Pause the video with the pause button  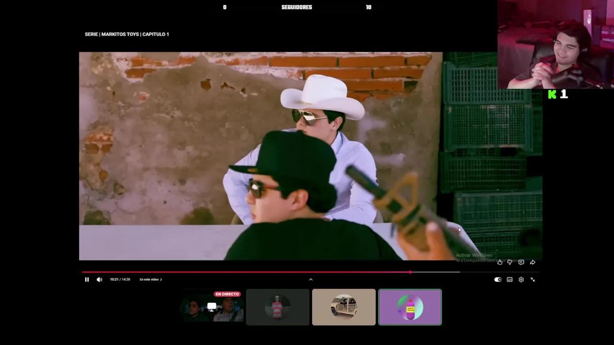click(x=87, y=279)
